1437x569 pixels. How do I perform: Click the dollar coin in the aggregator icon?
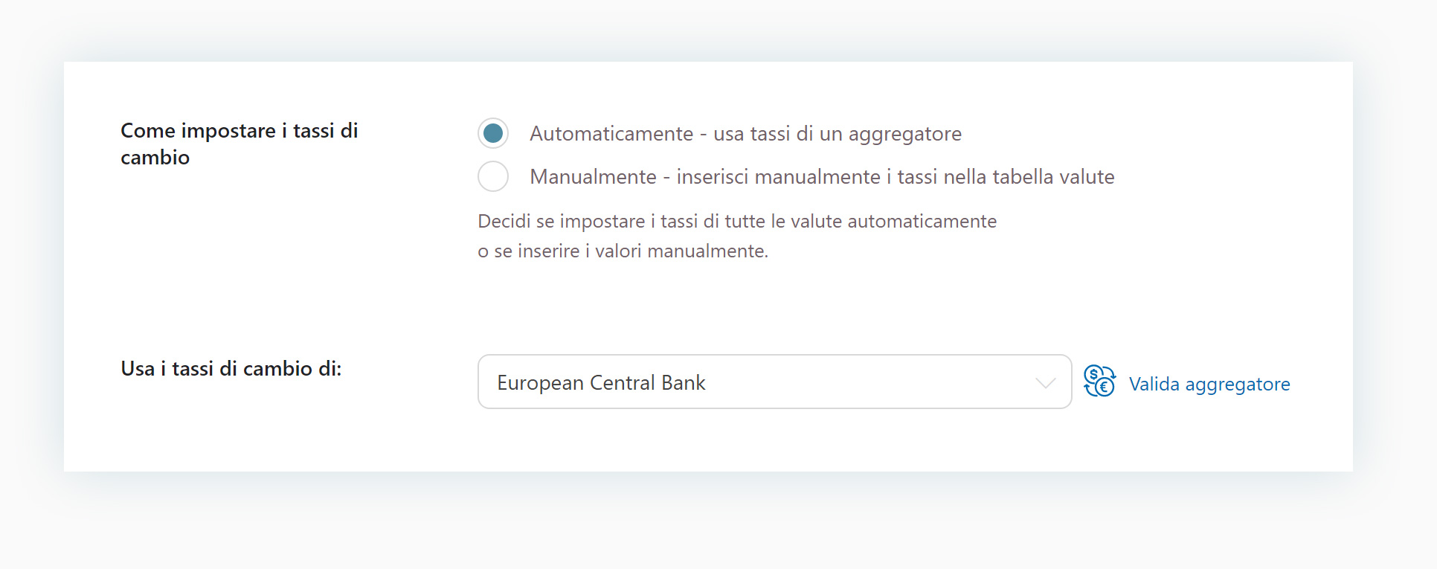pyautogui.click(x=1093, y=374)
